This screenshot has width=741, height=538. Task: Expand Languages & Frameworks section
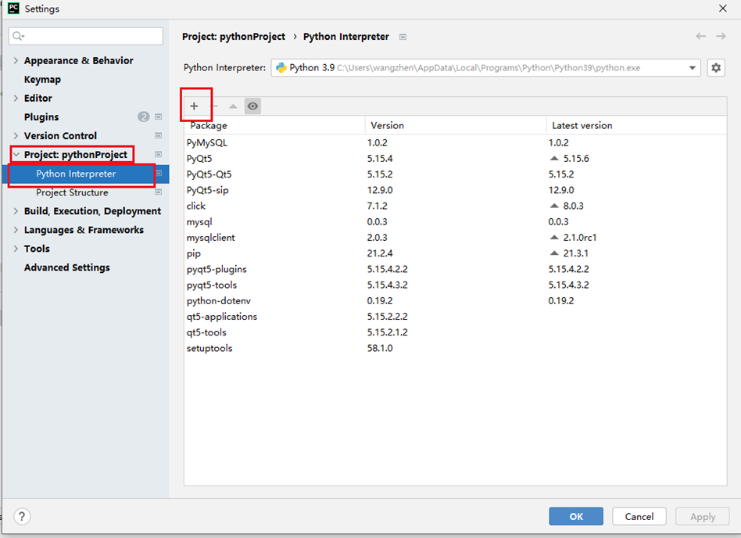point(16,230)
